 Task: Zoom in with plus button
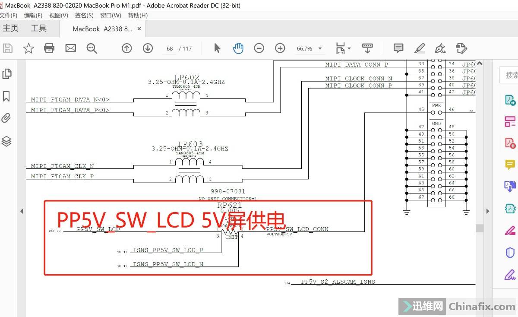[x=280, y=48]
